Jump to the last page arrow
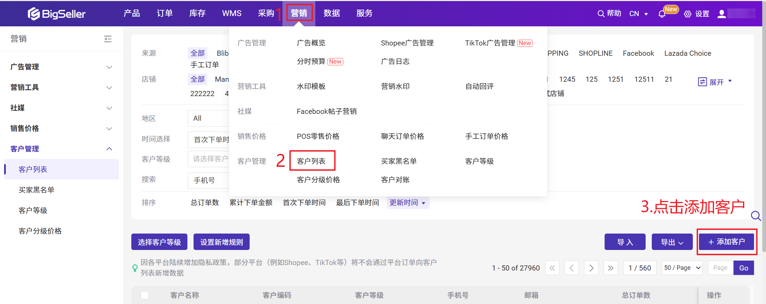This screenshot has width=766, height=304. tap(610, 268)
